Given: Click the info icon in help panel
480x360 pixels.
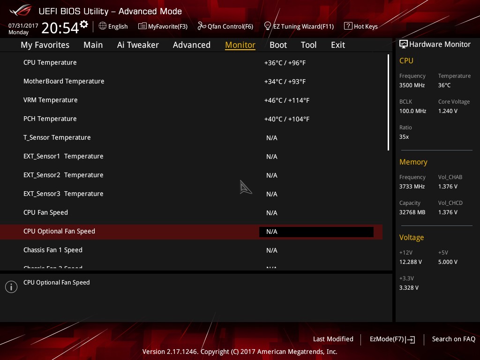Looking at the screenshot, I should (11, 287).
